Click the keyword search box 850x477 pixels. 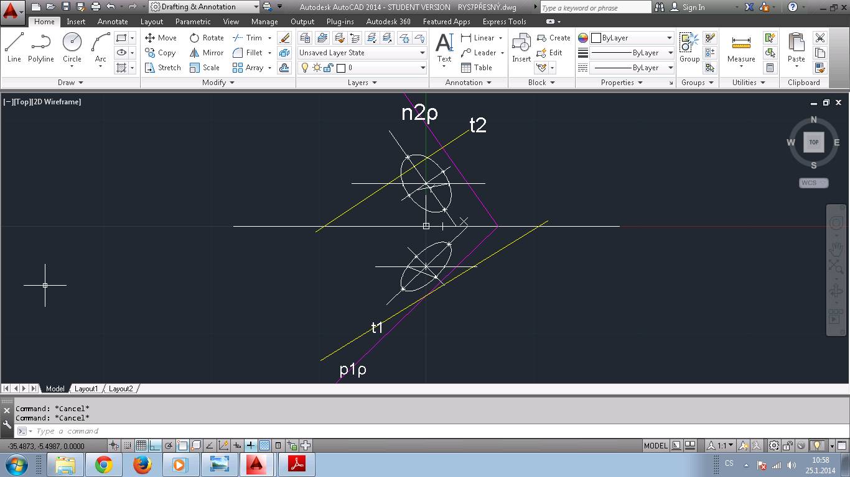pyautogui.click(x=595, y=7)
